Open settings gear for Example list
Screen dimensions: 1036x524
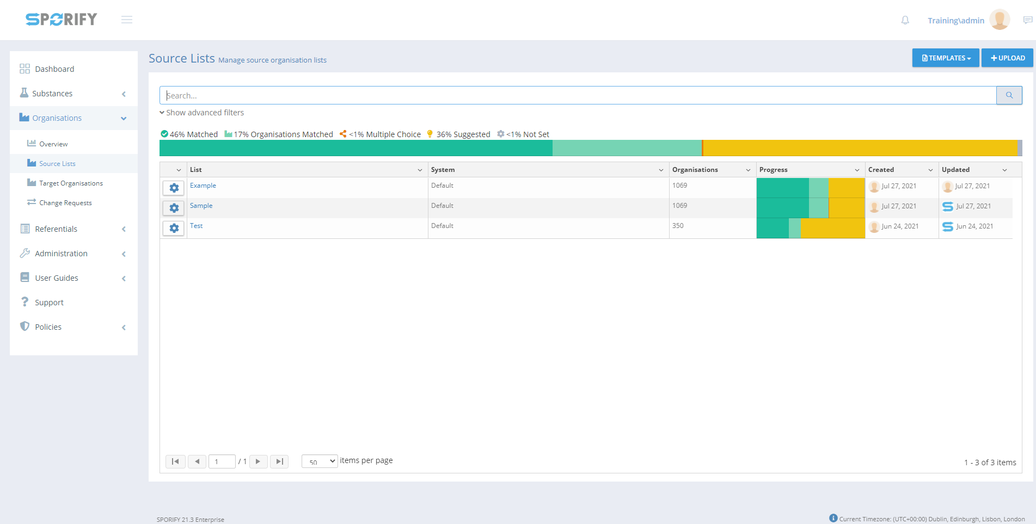click(174, 188)
